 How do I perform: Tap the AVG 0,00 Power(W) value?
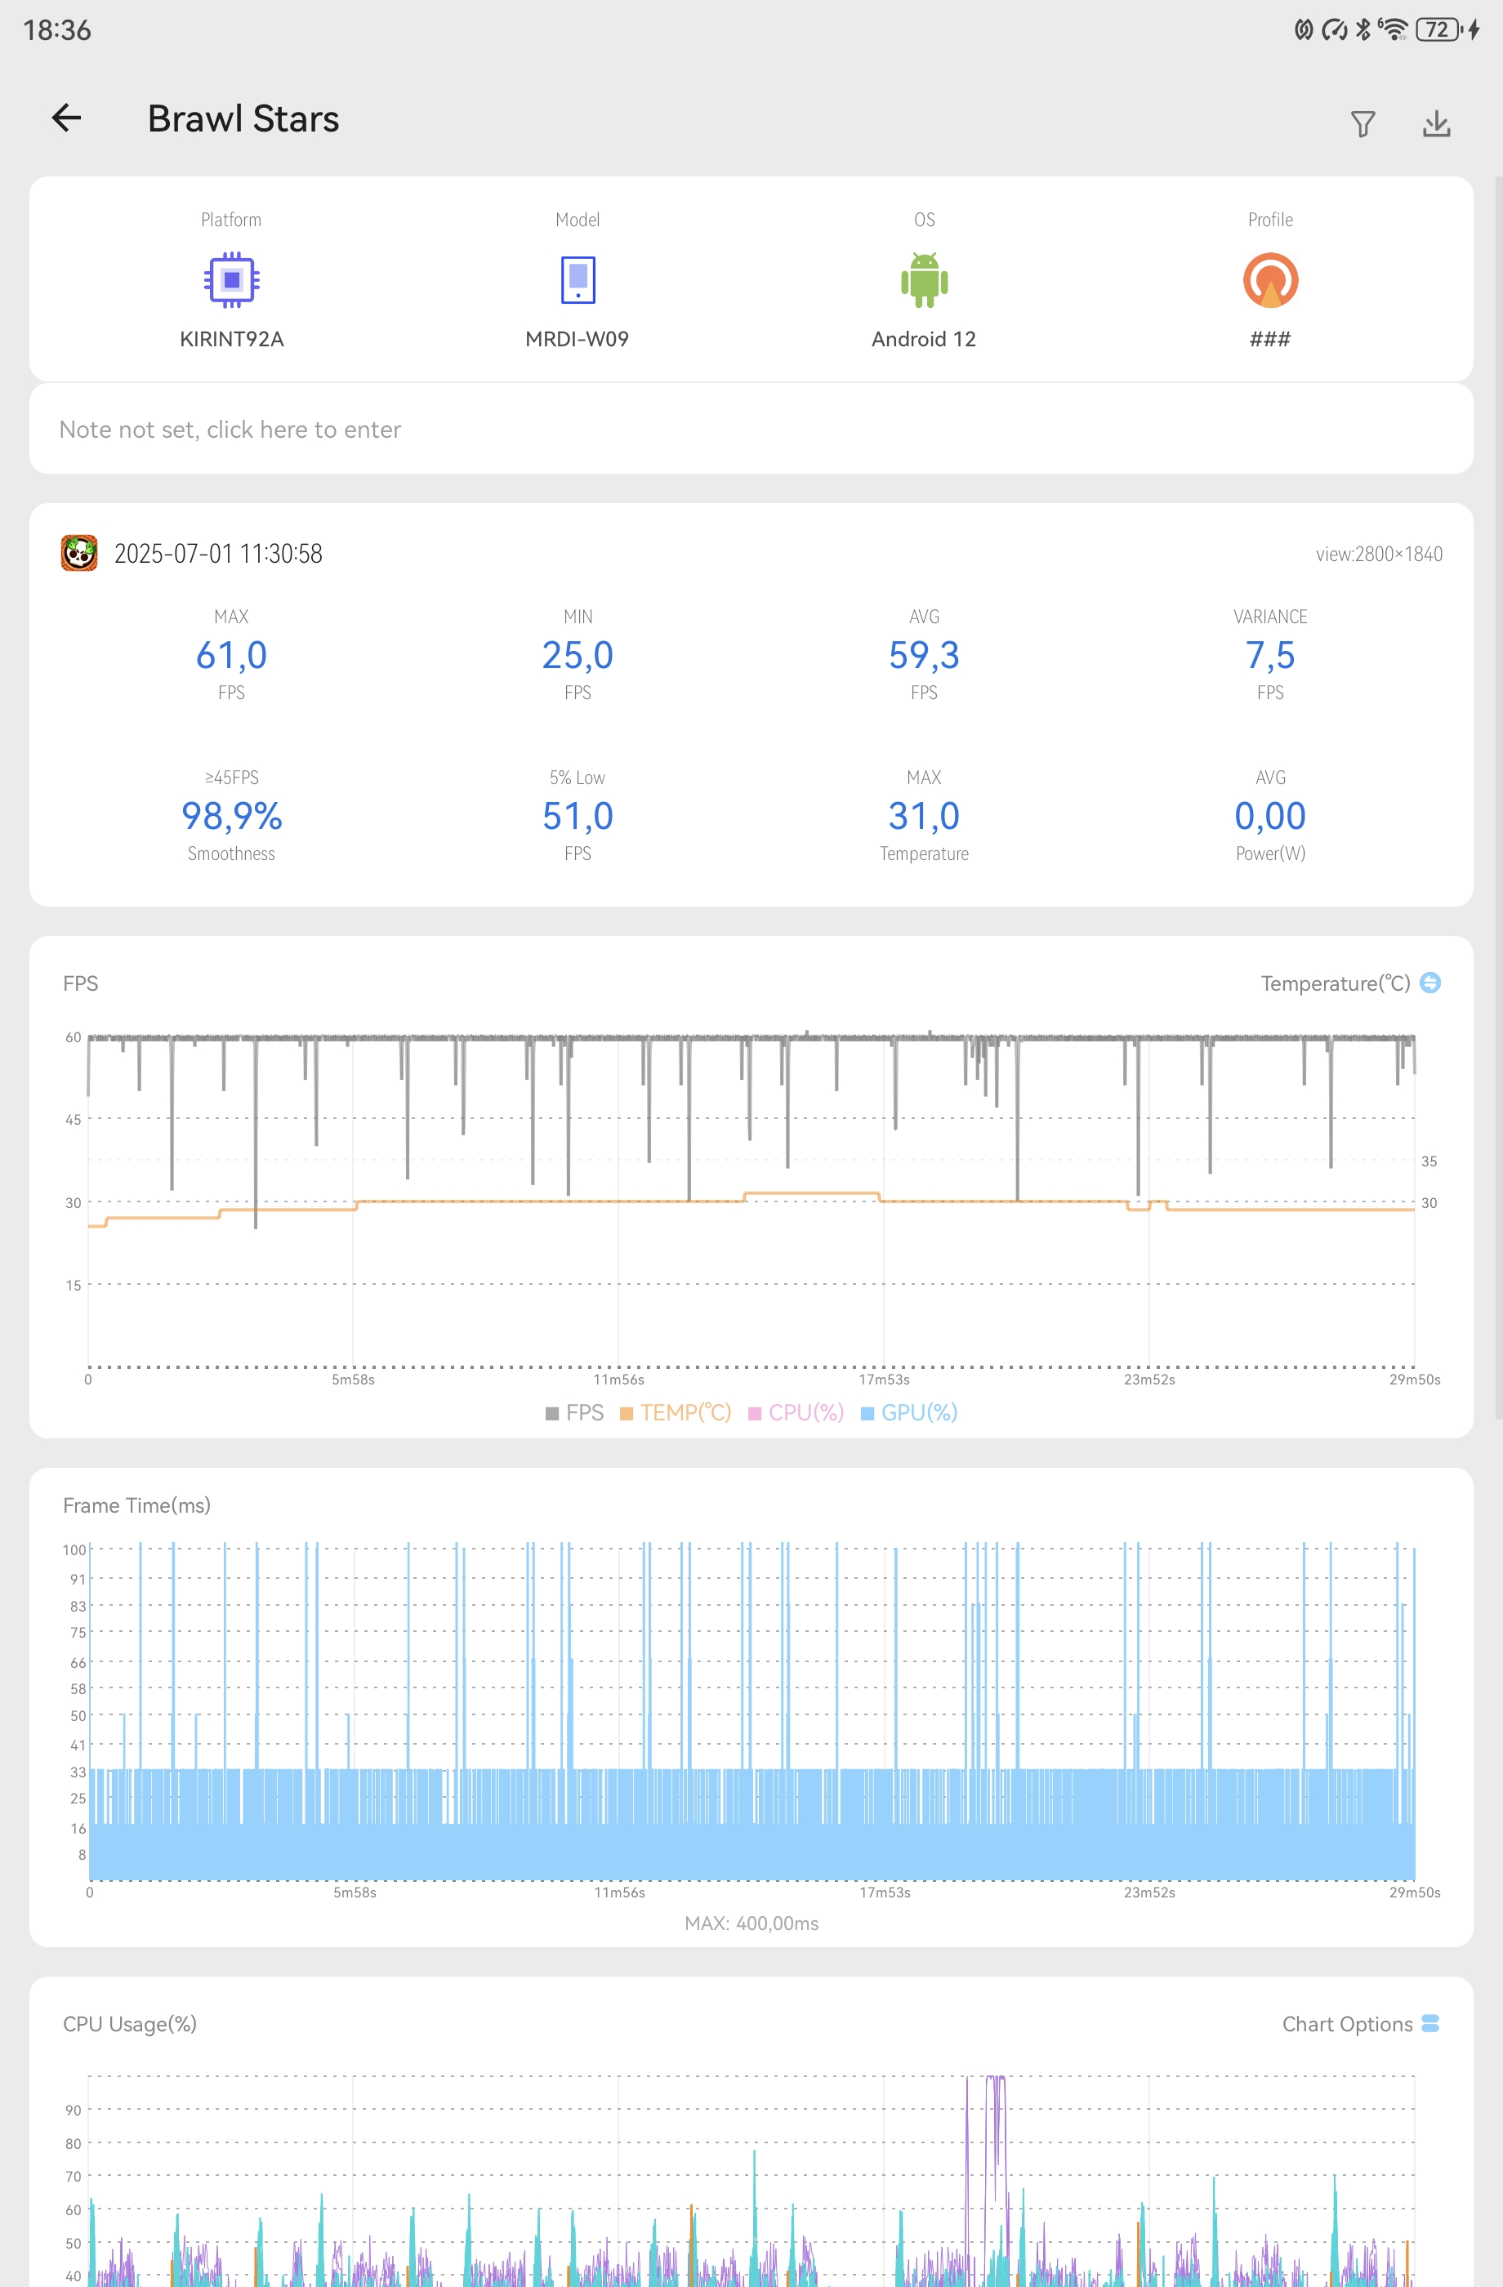click(1270, 815)
